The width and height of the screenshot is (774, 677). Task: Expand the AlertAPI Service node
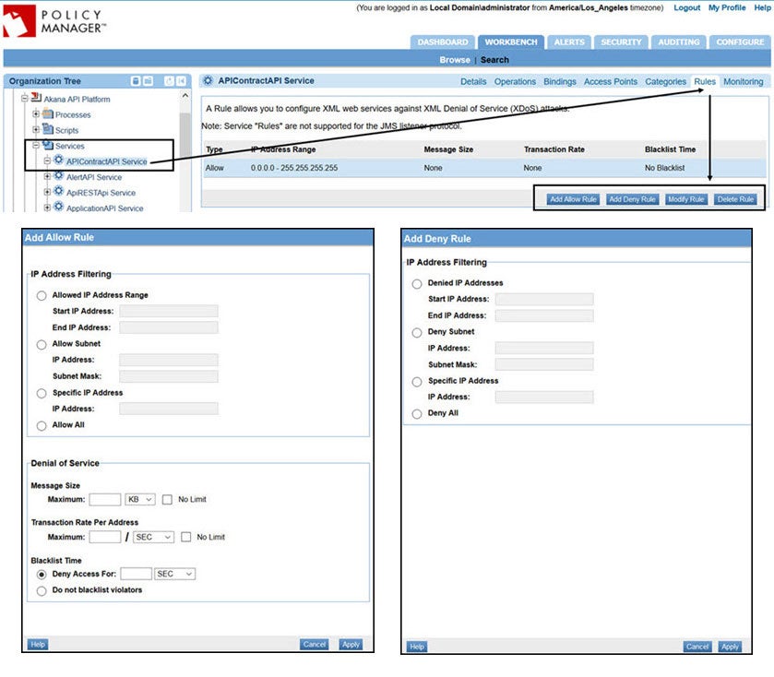pyautogui.click(x=47, y=176)
